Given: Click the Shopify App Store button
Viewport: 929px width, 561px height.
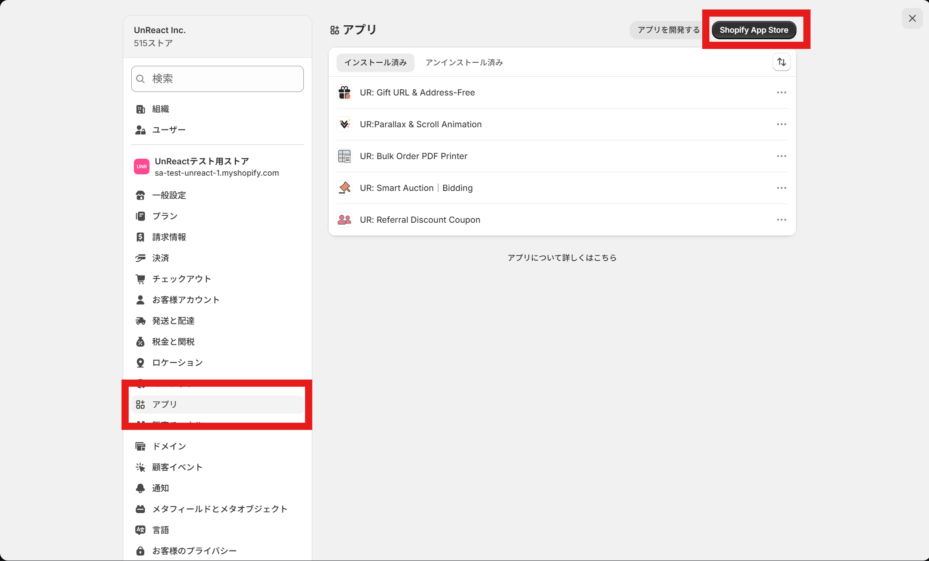Looking at the screenshot, I should click(754, 30).
